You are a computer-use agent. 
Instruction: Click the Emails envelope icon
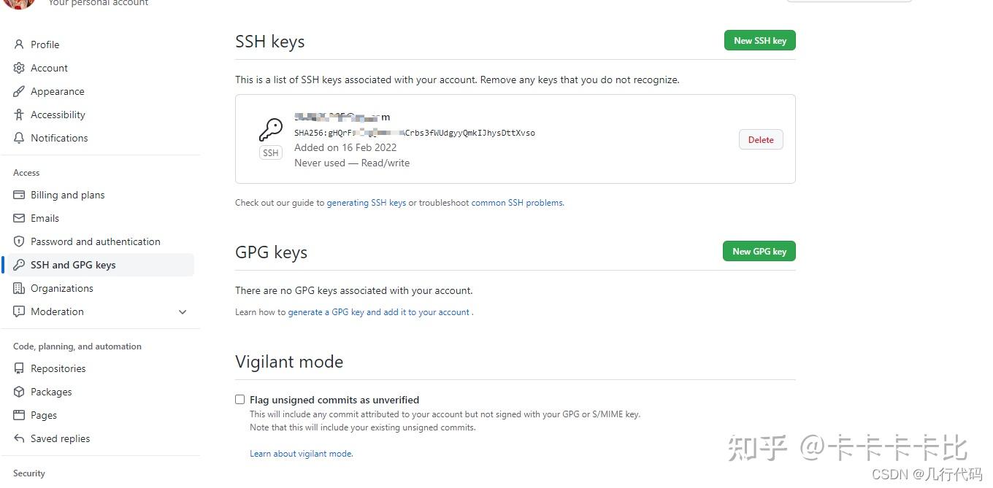(18, 218)
